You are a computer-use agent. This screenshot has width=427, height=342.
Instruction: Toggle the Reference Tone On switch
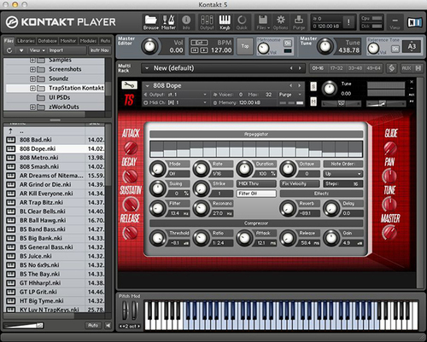click(x=395, y=49)
